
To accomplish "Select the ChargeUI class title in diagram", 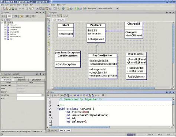I will pos(134,24).
